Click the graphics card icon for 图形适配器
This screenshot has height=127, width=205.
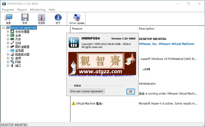point(12,47)
